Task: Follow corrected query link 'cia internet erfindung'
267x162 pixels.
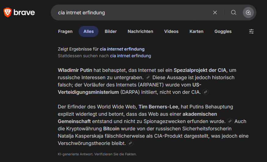Action: 122,49
